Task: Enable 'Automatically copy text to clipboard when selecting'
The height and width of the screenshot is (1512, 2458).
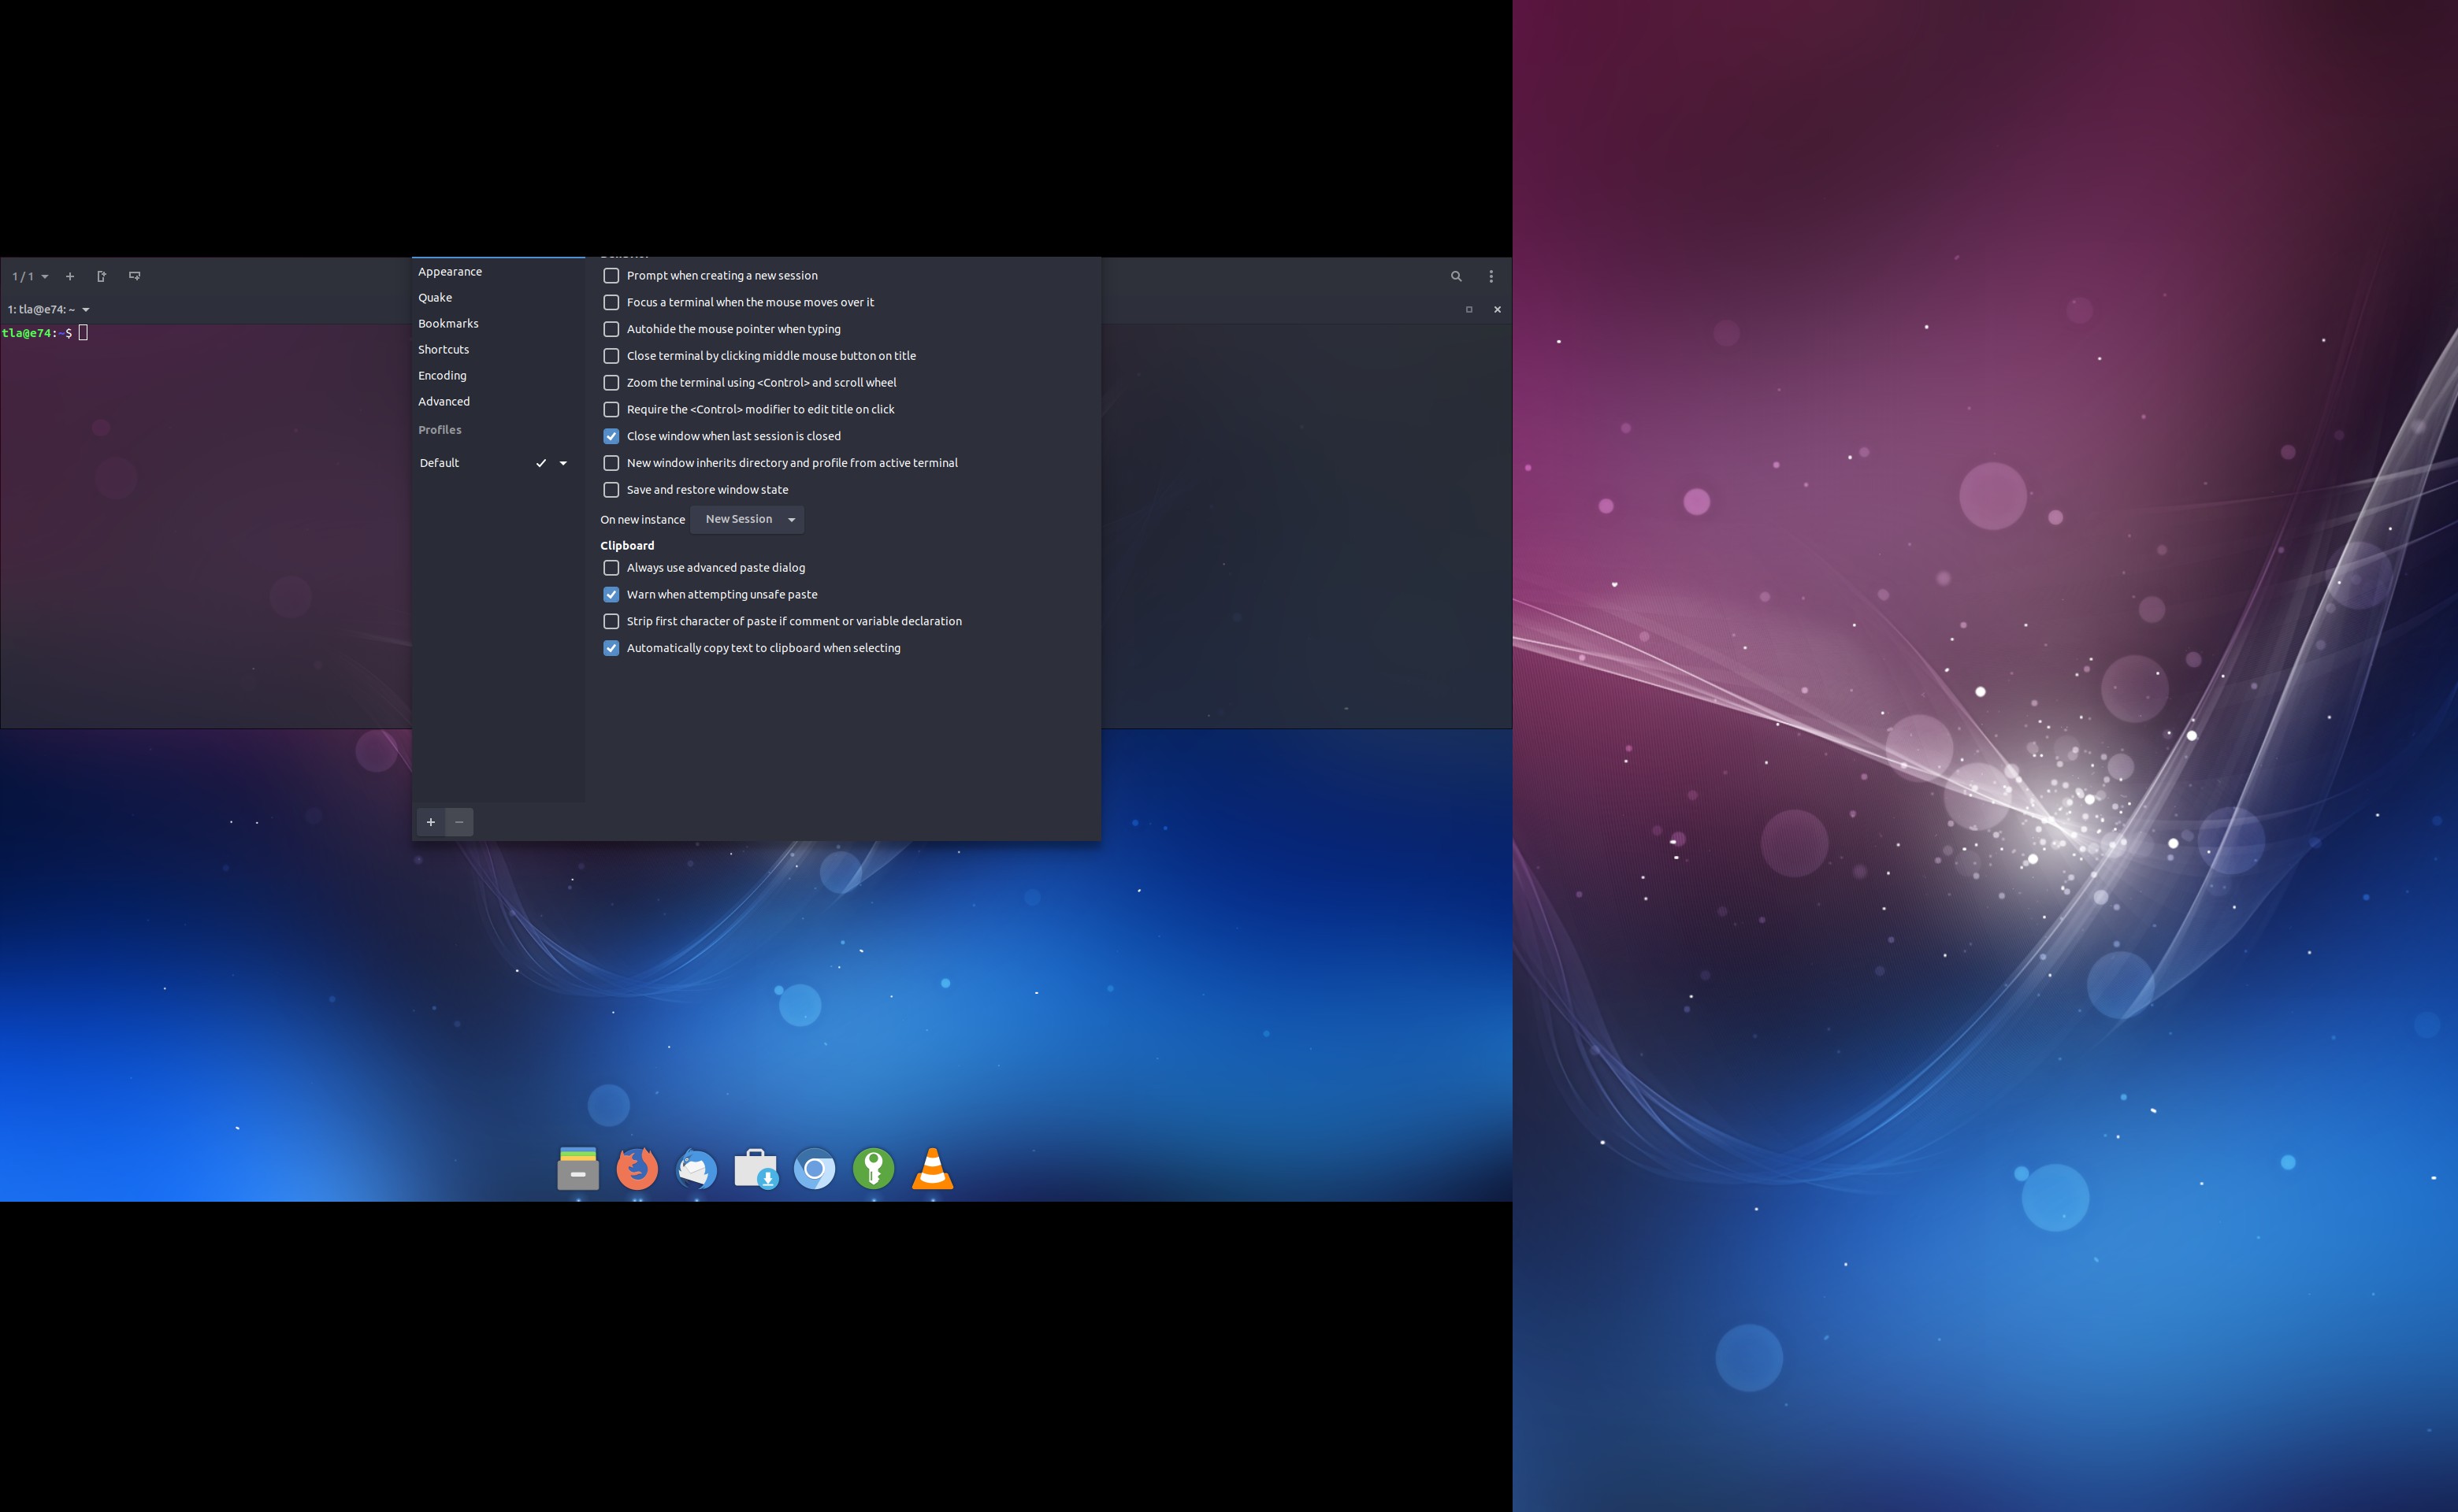Action: [611, 648]
